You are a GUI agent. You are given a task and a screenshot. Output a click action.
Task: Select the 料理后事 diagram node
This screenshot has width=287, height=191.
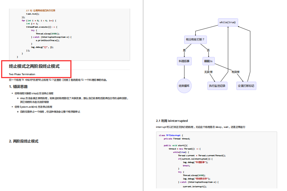[184, 61]
